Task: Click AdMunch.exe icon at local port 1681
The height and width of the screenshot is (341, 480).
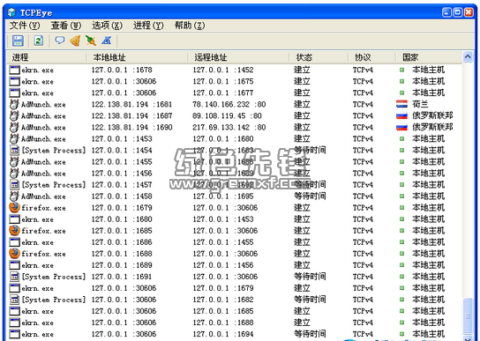Action: [x=14, y=104]
